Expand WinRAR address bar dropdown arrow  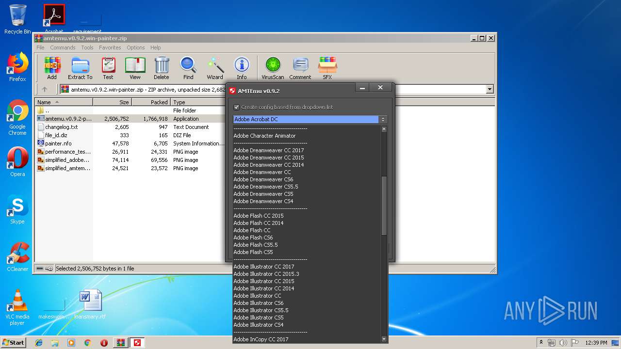click(490, 89)
